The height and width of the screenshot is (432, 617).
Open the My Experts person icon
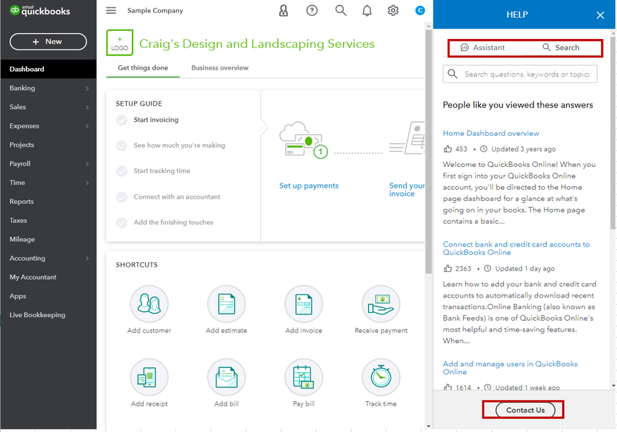pyautogui.click(x=283, y=11)
